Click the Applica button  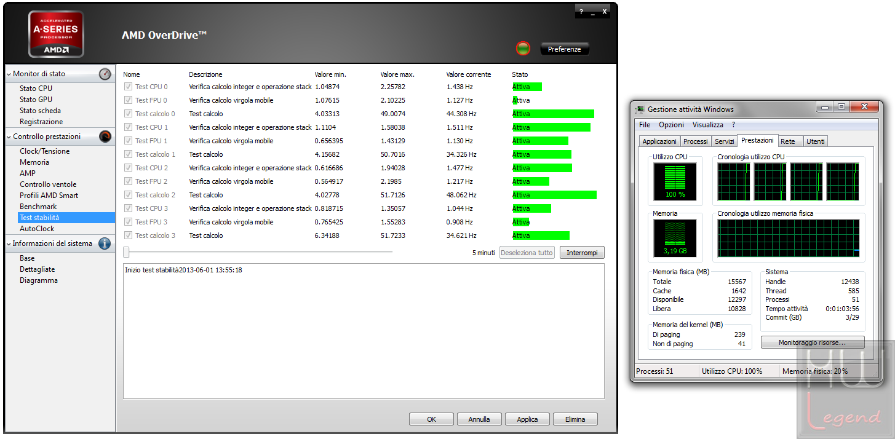pyautogui.click(x=527, y=419)
